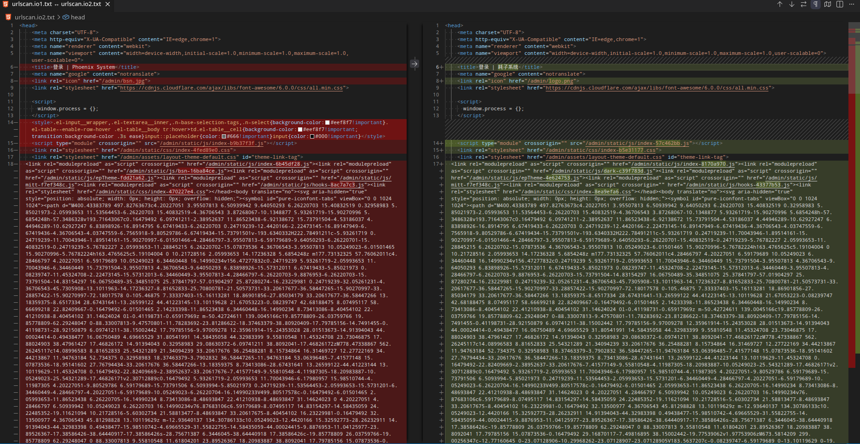This screenshot has height=444, width=860.
Task: Follow the left layout-theme-default.css link
Action: [x=179, y=157]
